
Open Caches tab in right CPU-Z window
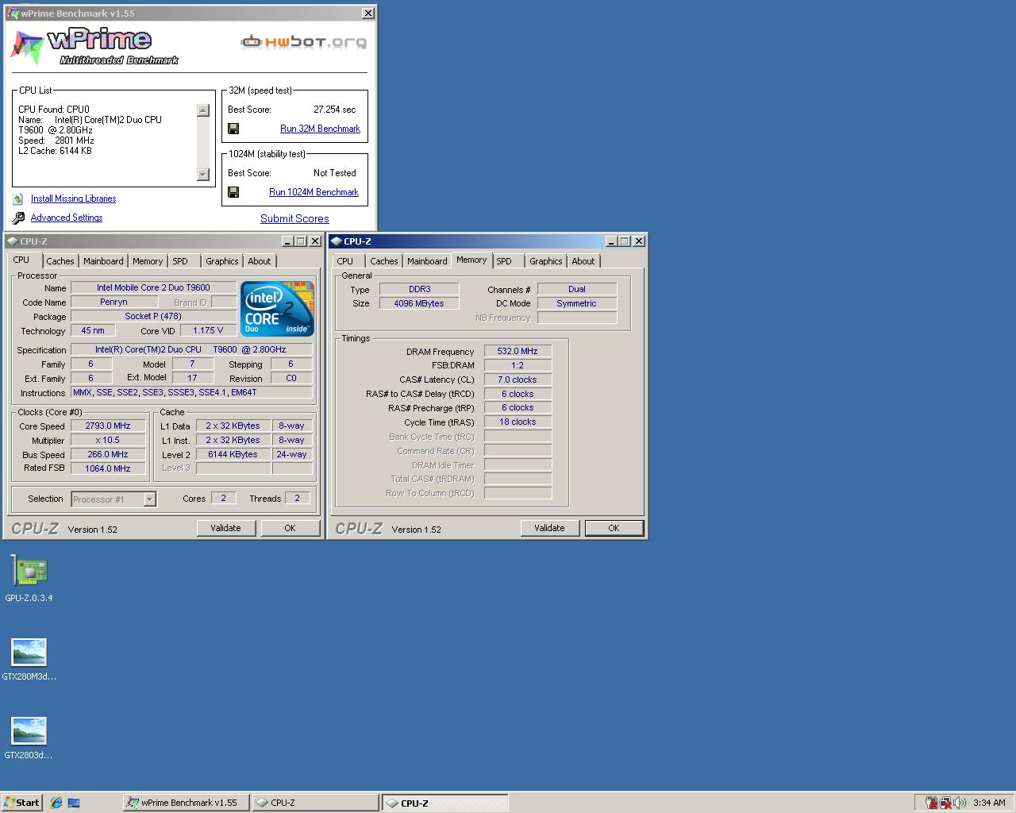coord(383,261)
